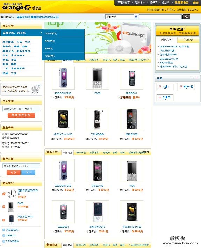Screen dimensions: 201x248
Task: Open the Orange shop logo
Action: 22,7
